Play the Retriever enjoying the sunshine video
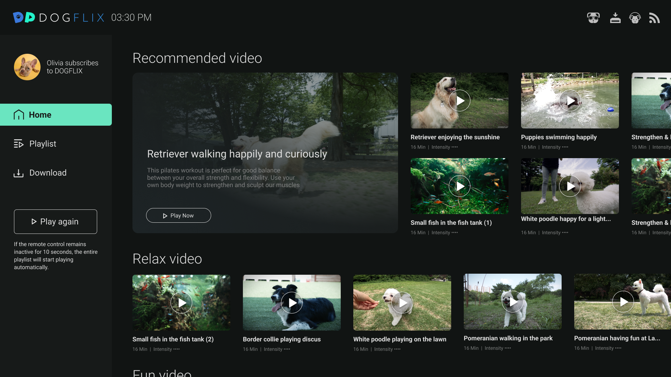The height and width of the screenshot is (377, 671). [459, 101]
